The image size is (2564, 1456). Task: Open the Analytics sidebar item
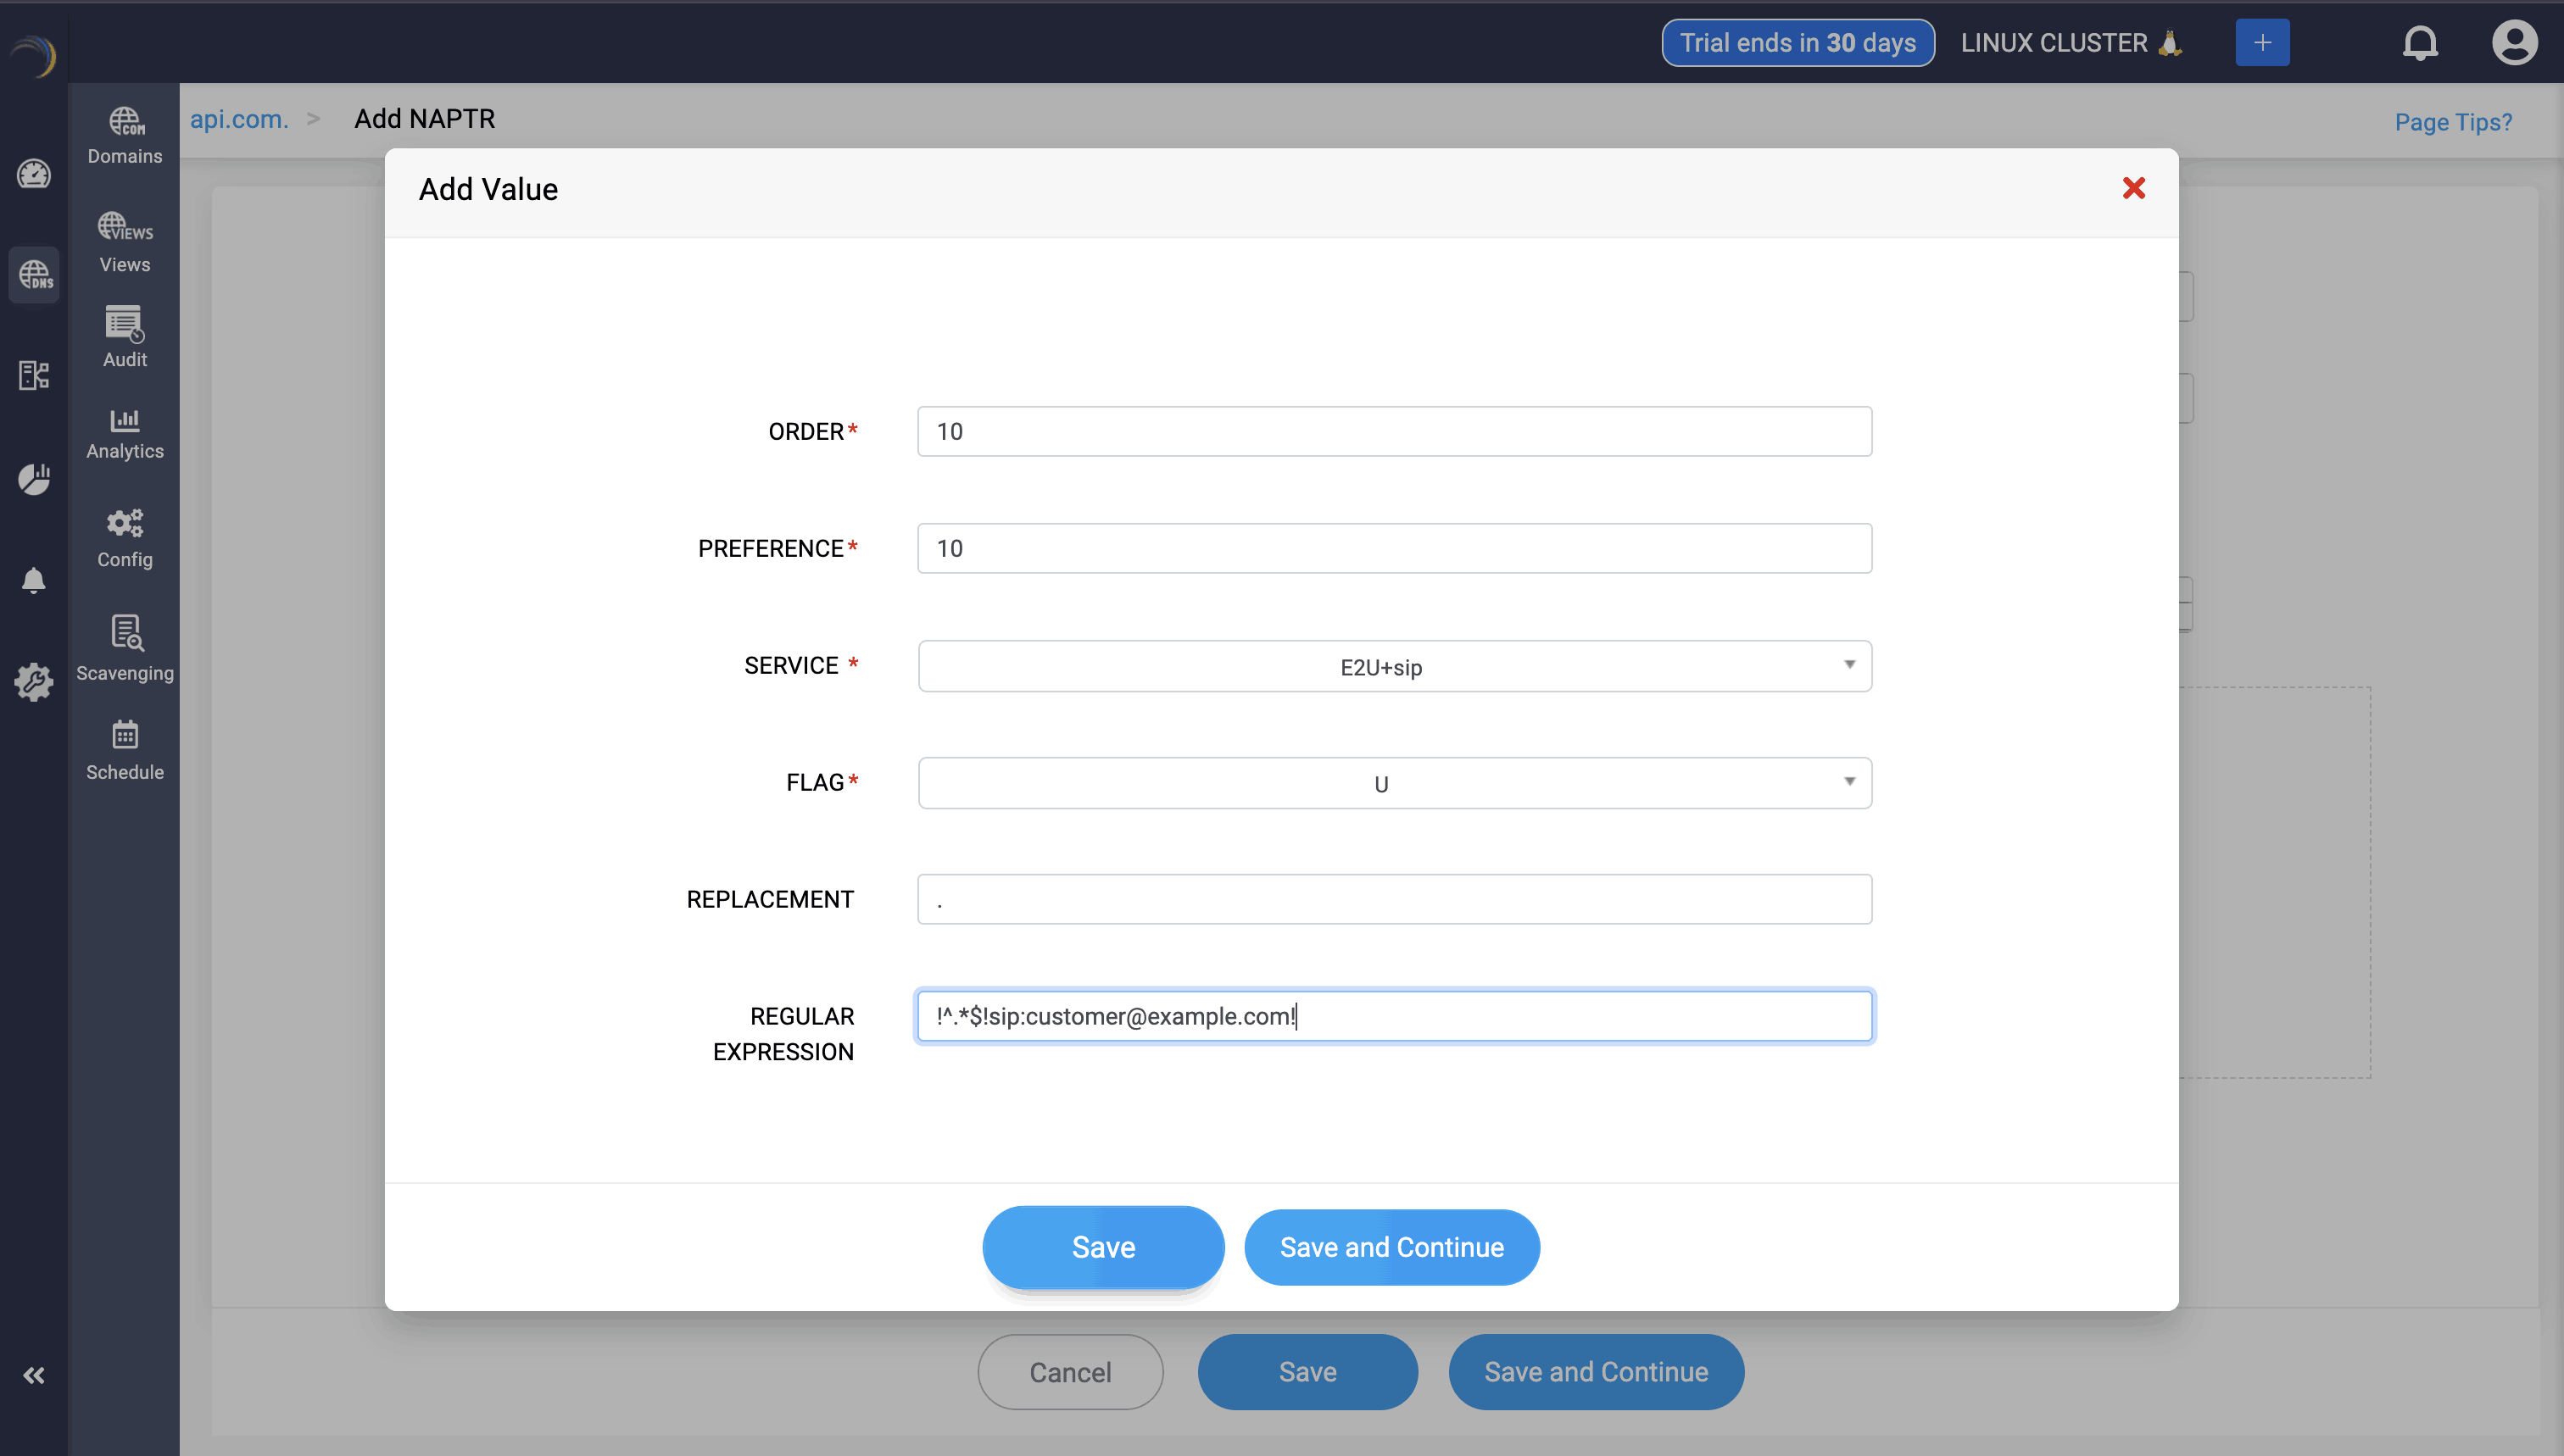pos(124,433)
